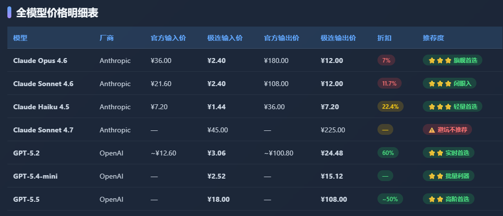
Task: Click the 推荐度 column header
Action: click(434, 38)
